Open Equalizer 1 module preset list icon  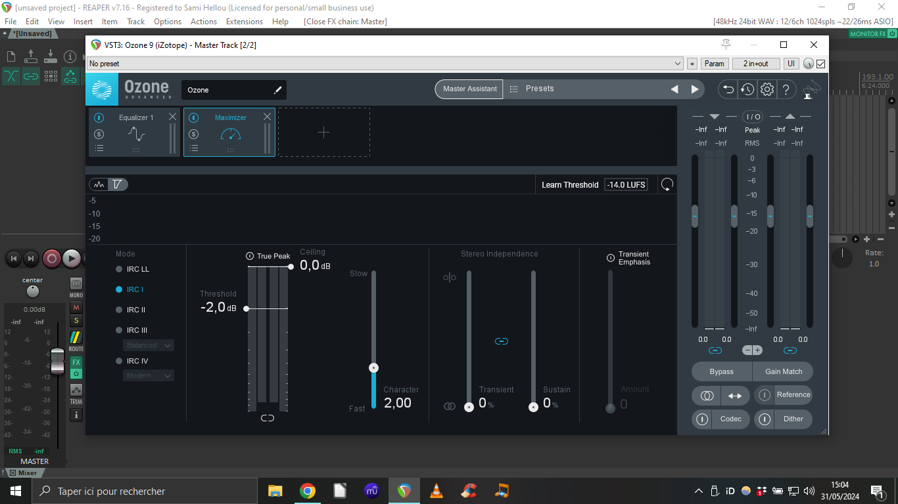tap(99, 148)
